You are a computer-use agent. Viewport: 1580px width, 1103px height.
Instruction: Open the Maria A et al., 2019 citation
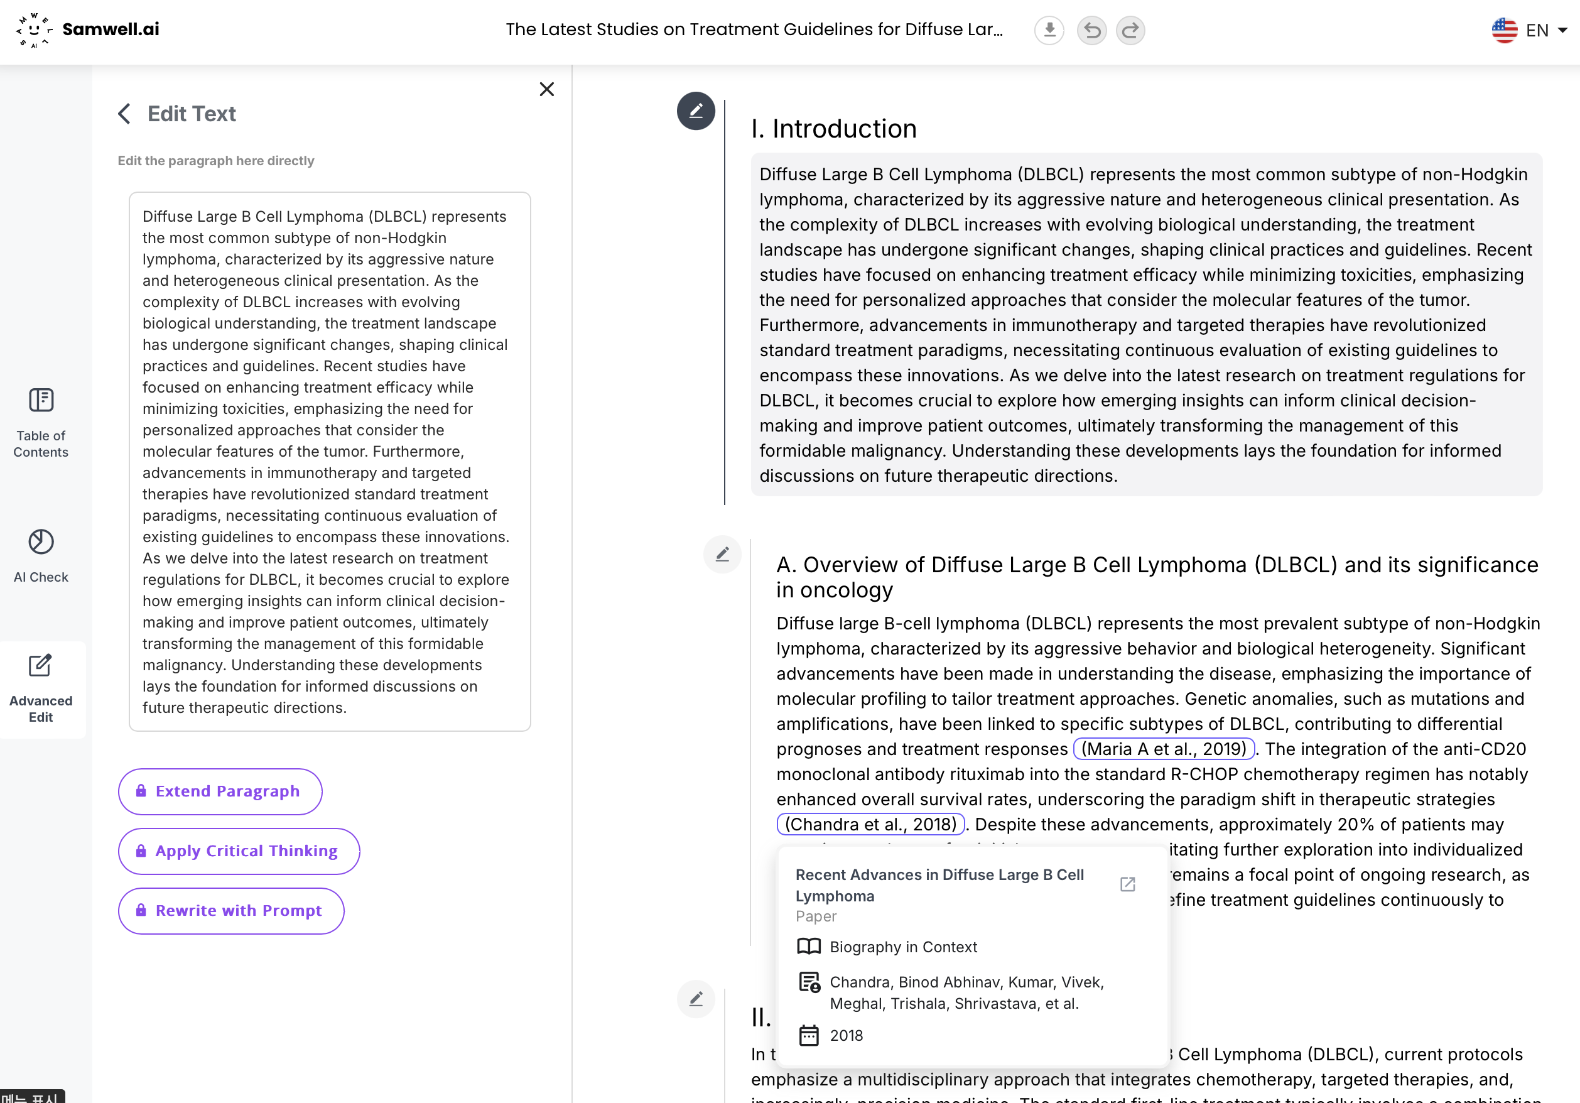pos(1164,748)
